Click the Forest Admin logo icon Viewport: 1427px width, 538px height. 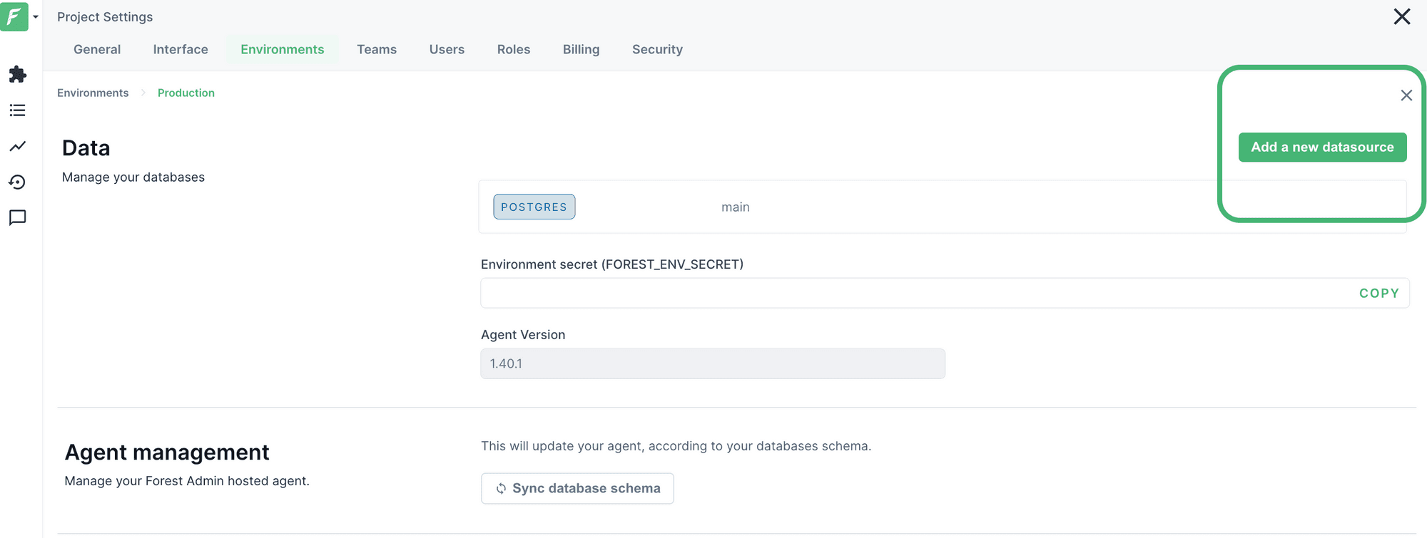pyautogui.click(x=14, y=16)
